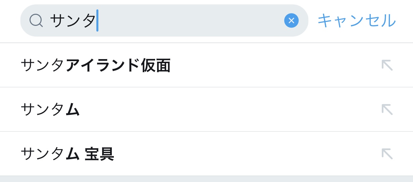413x182 pixels.
Task: Tap the キャンセル button
Action: click(x=356, y=20)
